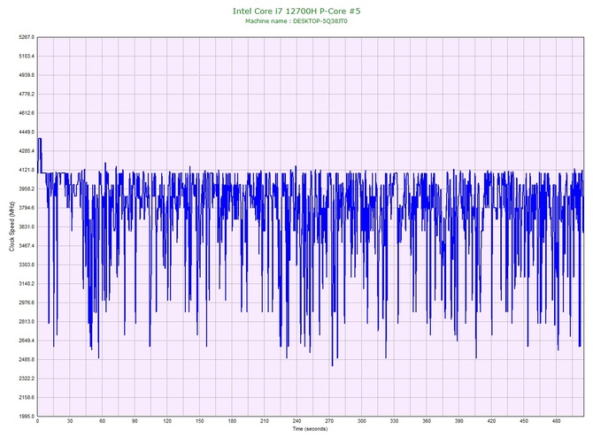Image resolution: width=593 pixels, height=444 pixels.
Task: Click the 30 tick on time axis
Action: click(70, 421)
